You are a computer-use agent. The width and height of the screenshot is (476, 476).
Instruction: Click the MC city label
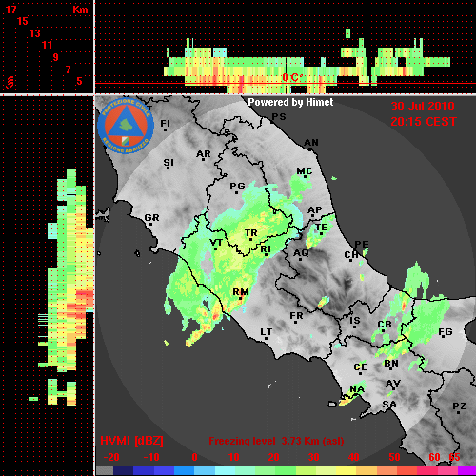click(x=305, y=171)
